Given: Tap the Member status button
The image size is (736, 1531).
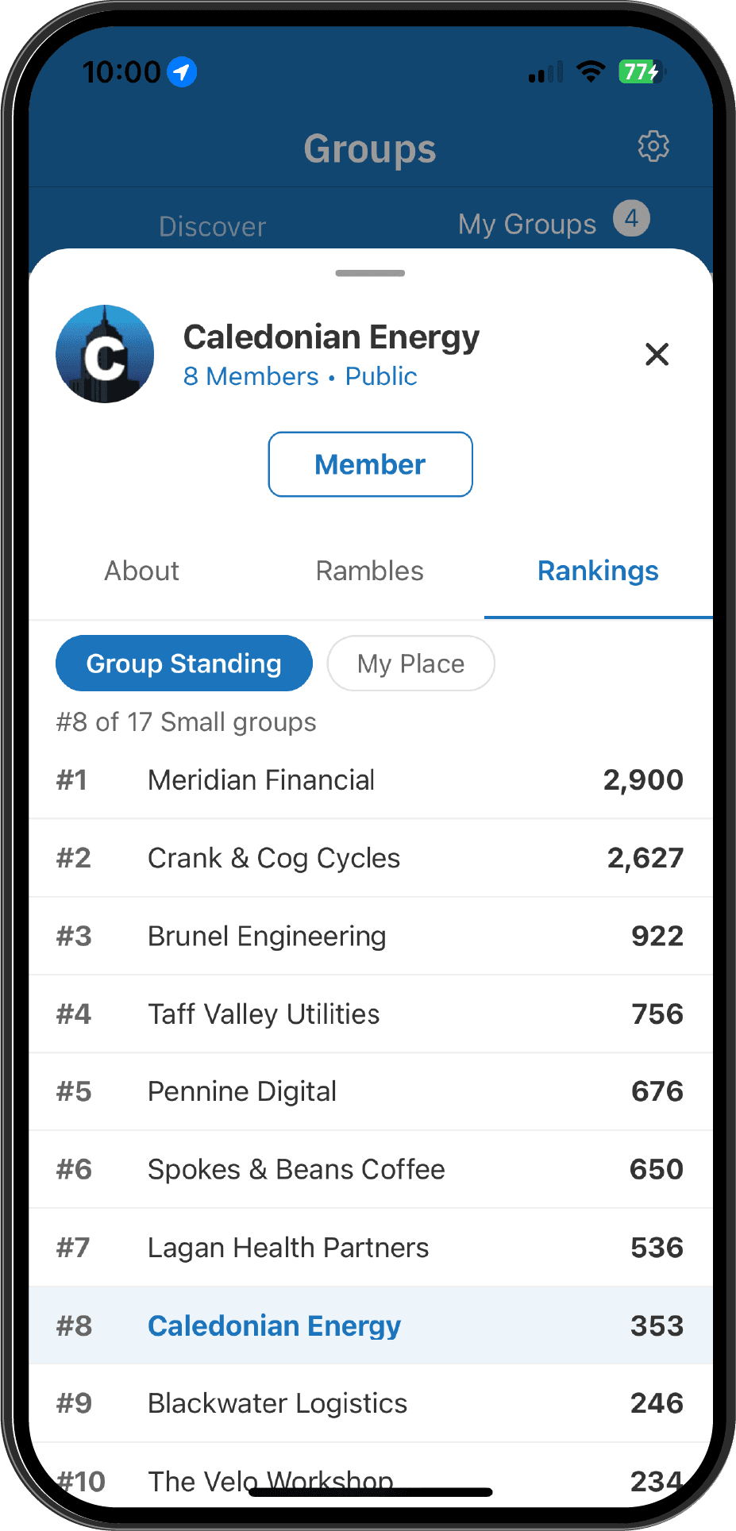Looking at the screenshot, I should point(371,464).
